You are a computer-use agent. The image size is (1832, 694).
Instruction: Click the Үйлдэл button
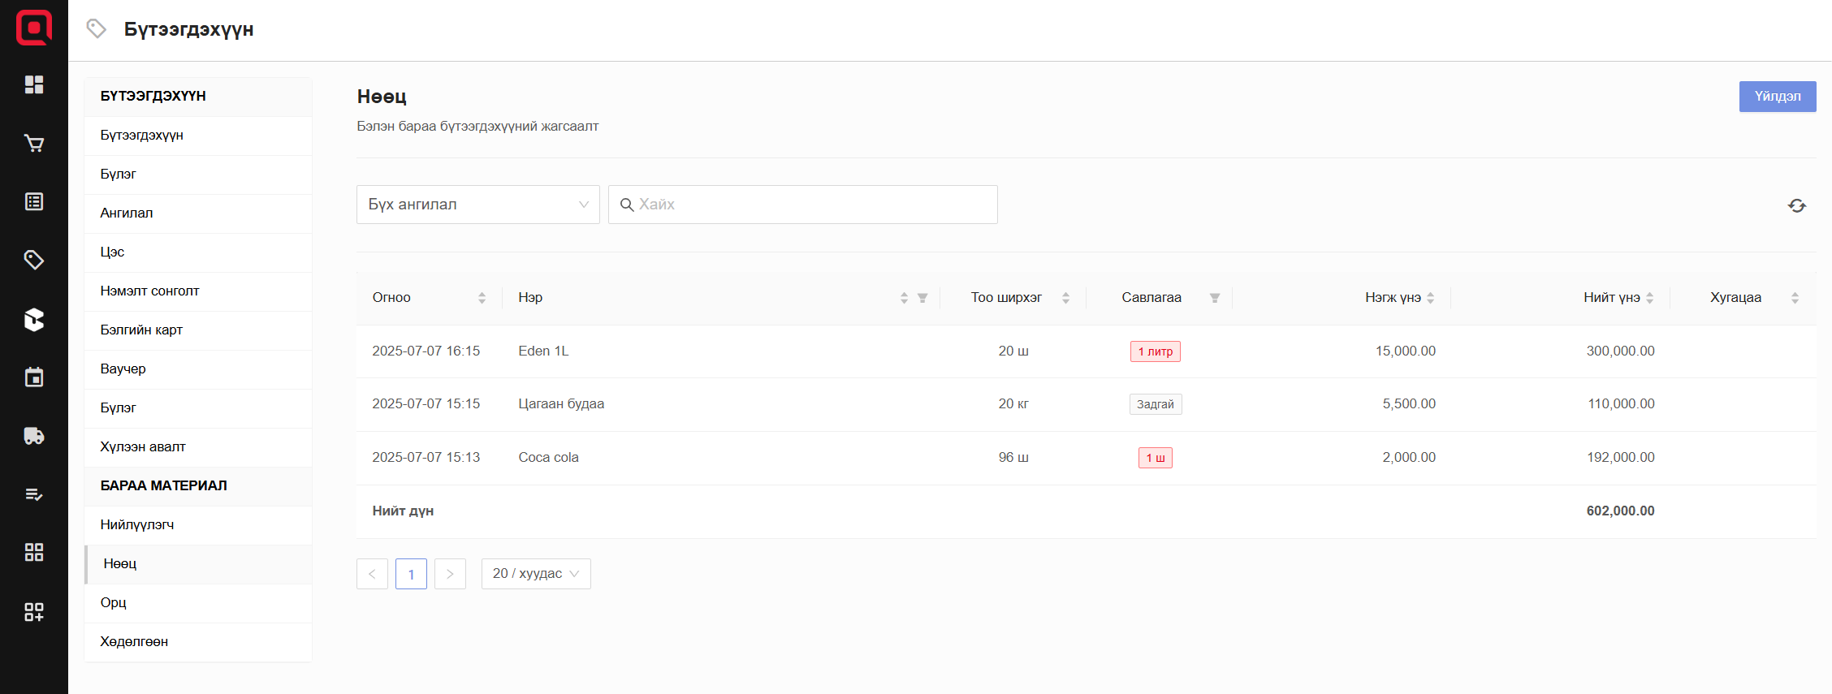1777,97
